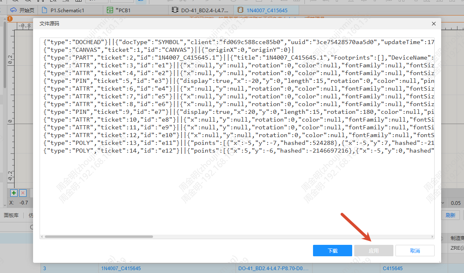Image resolution: width=464 pixels, height=273 pixels.
Task: Click the POLY line with id e11
Action: pyautogui.click(x=238, y=143)
